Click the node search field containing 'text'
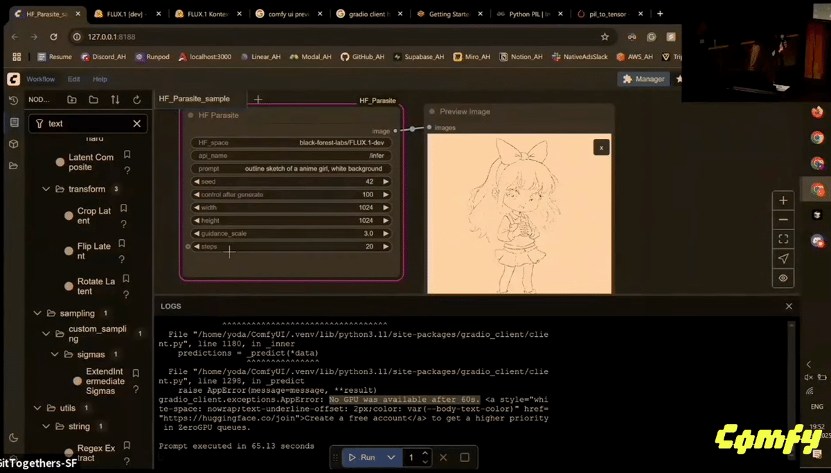This screenshot has height=473, width=831. pos(88,123)
